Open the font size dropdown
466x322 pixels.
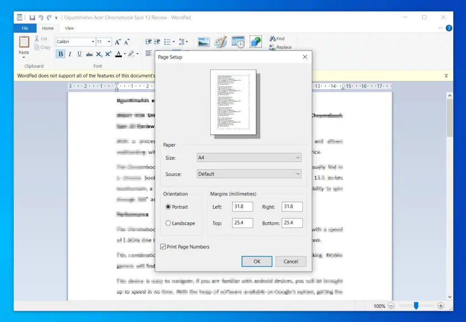tap(108, 41)
